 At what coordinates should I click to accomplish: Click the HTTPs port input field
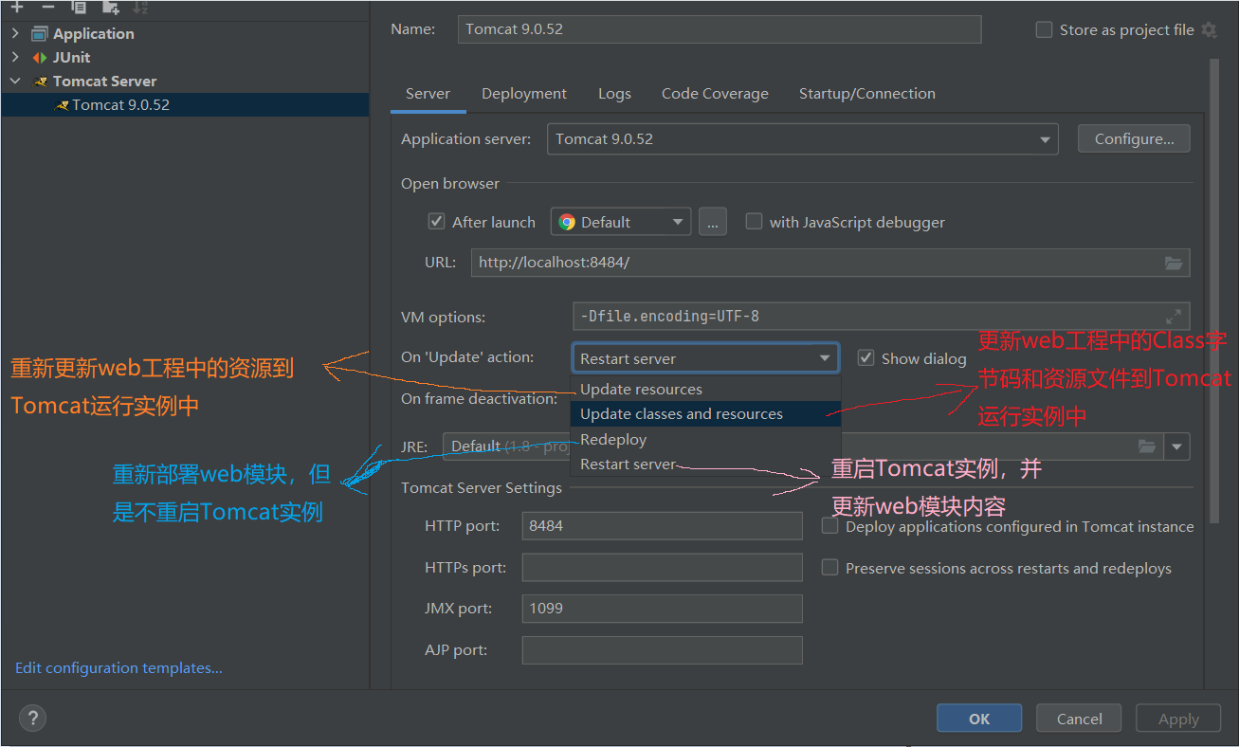pos(662,568)
